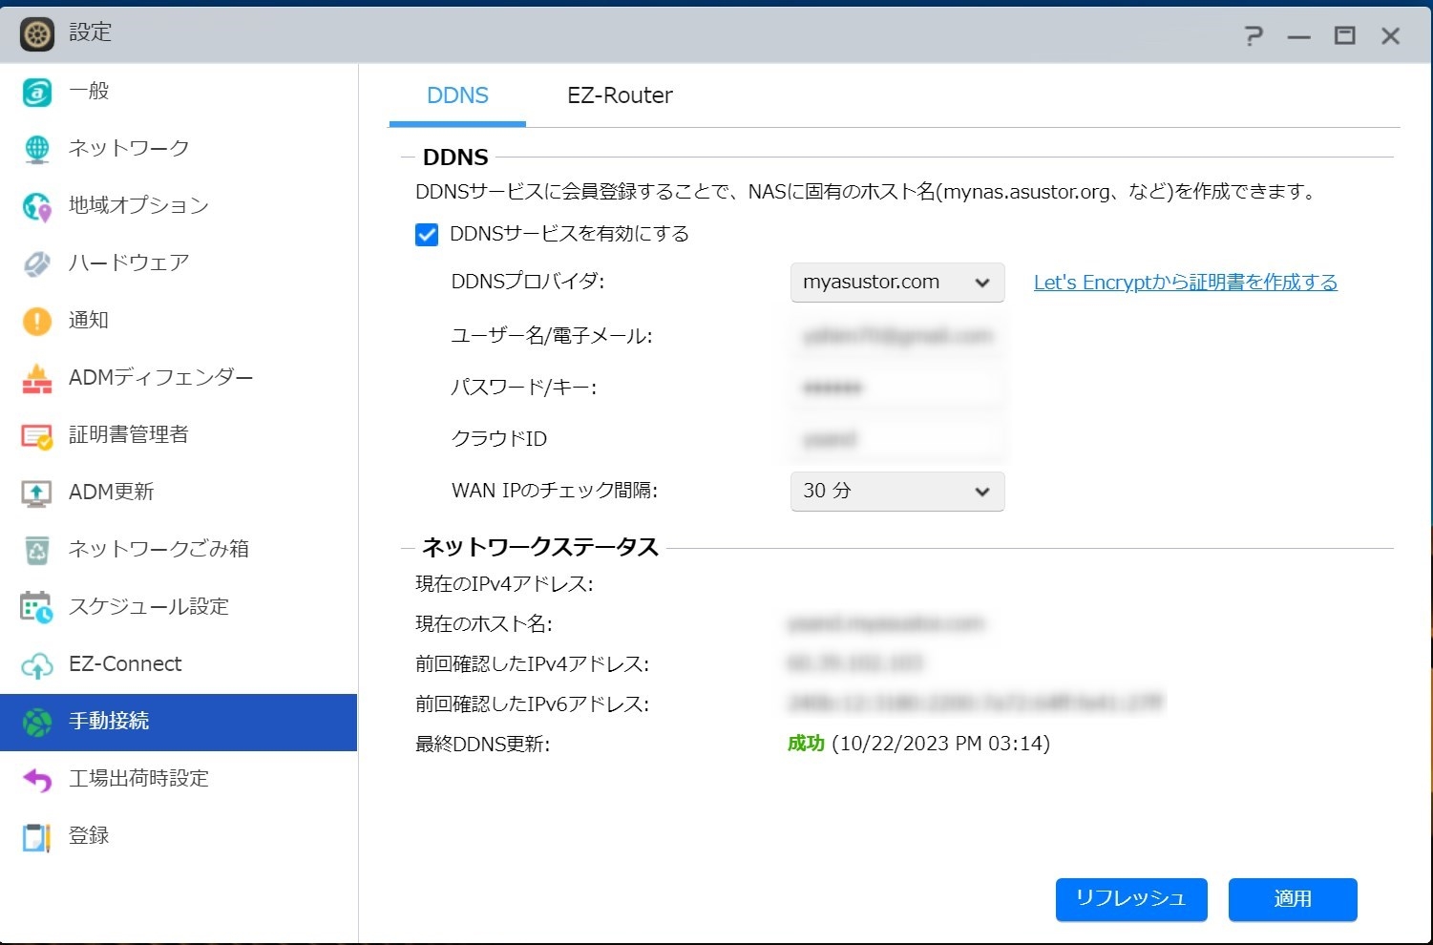1433x945 pixels.
Task: Select the ネットワーク globe icon
Action: 36,149
